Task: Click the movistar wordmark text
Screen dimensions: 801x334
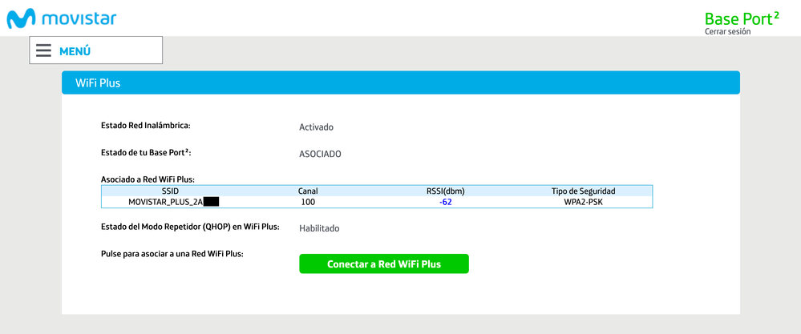Action: pos(80,17)
